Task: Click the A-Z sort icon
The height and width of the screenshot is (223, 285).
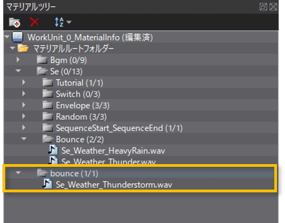Action: [x=59, y=22]
